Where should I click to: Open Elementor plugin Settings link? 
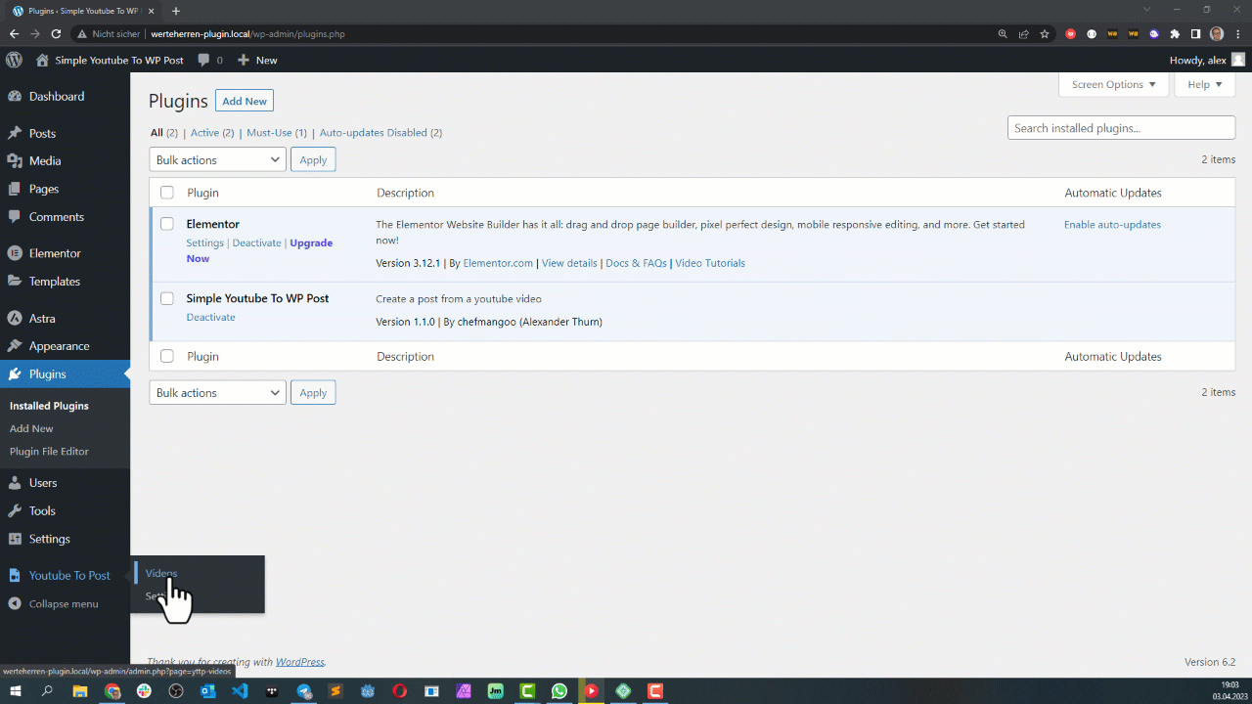coord(204,242)
